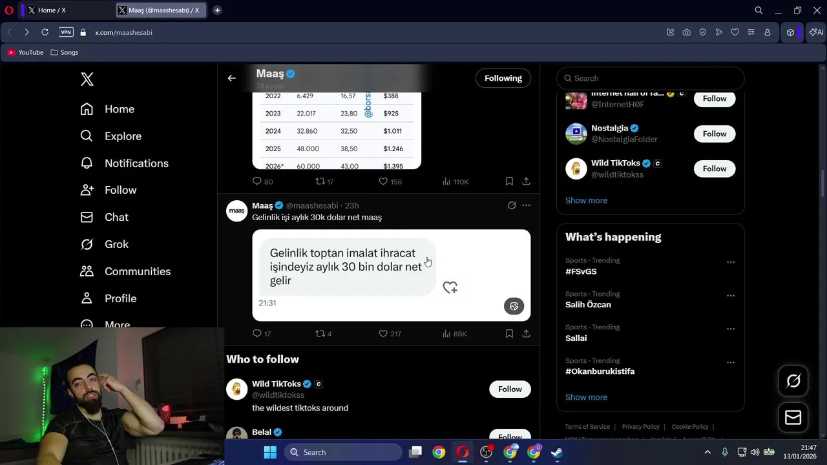Open more options for #FSvGS trend
Image resolution: width=827 pixels, height=465 pixels.
pyautogui.click(x=731, y=262)
